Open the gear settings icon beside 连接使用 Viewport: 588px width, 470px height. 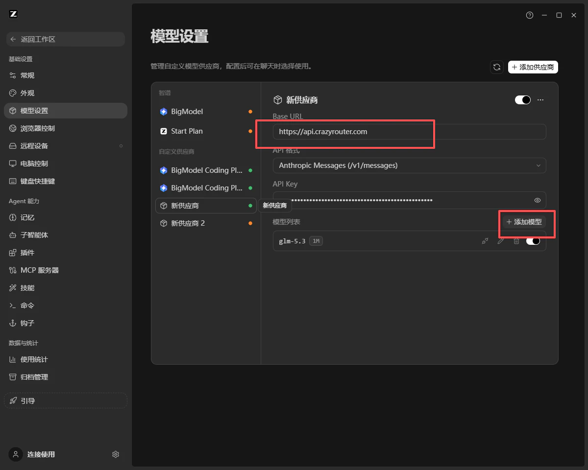(x=116, y=454)
